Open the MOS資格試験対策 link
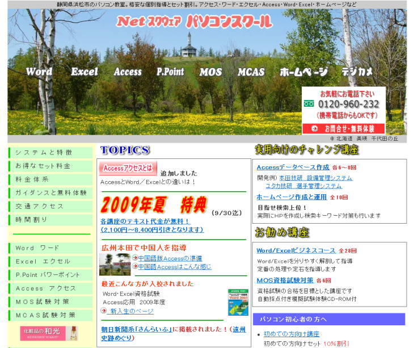The width and height of the screenshot is (414, 348). tap(285, 280)
